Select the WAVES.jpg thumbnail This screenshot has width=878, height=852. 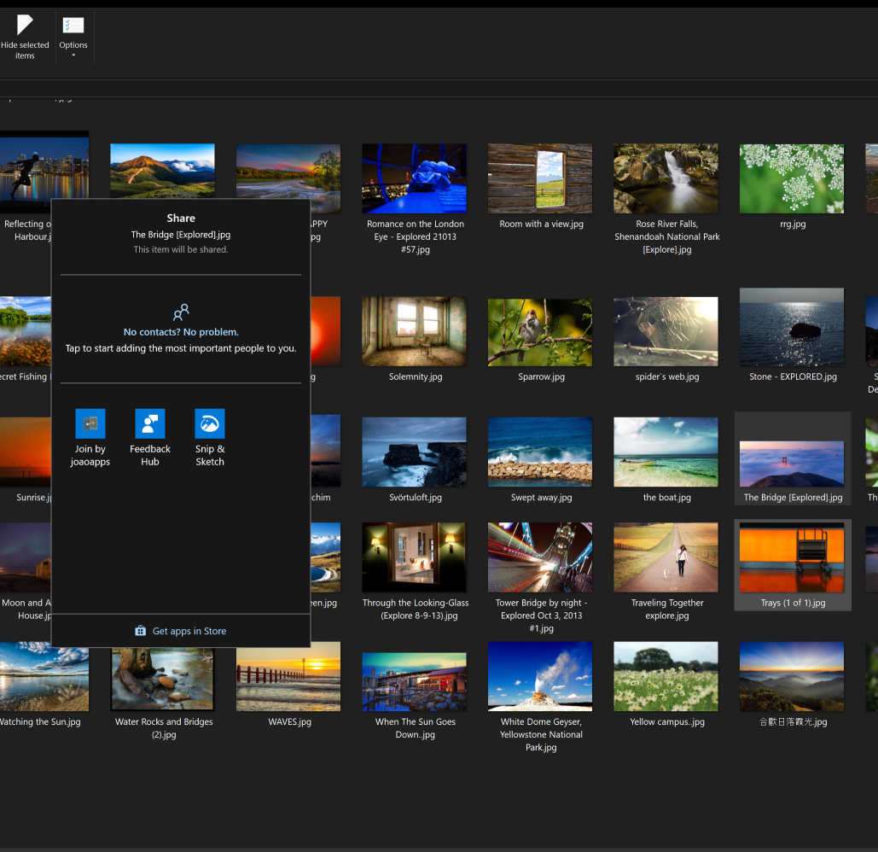(x=288, y=675)
